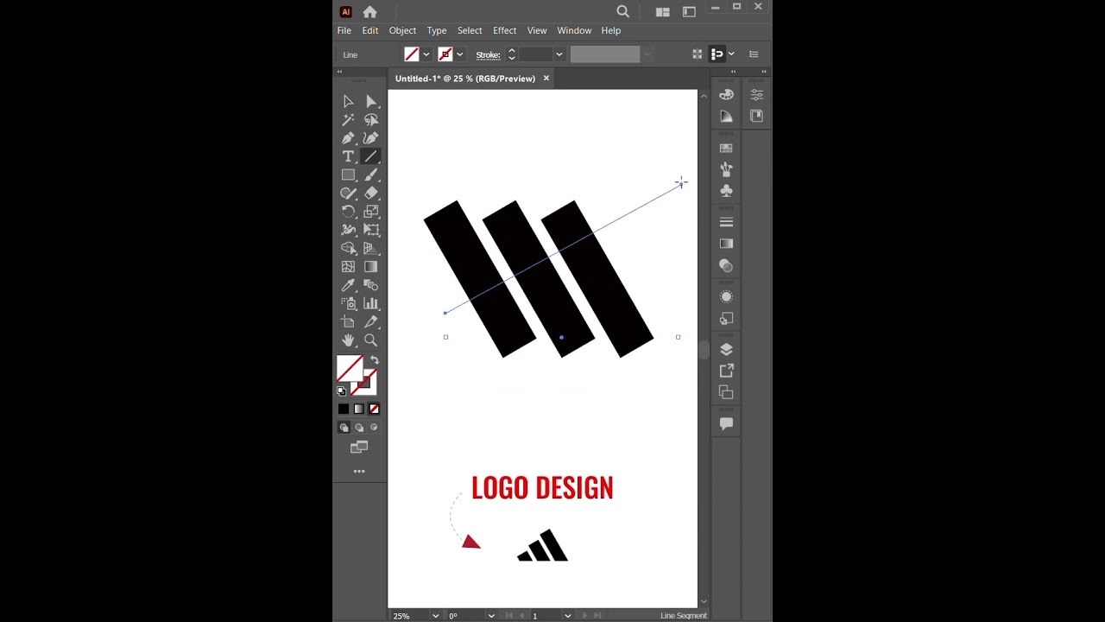The height and width of the screenshot is (622, 1105).
Task: Open the Window menu
Action: [x=574, y=30]
